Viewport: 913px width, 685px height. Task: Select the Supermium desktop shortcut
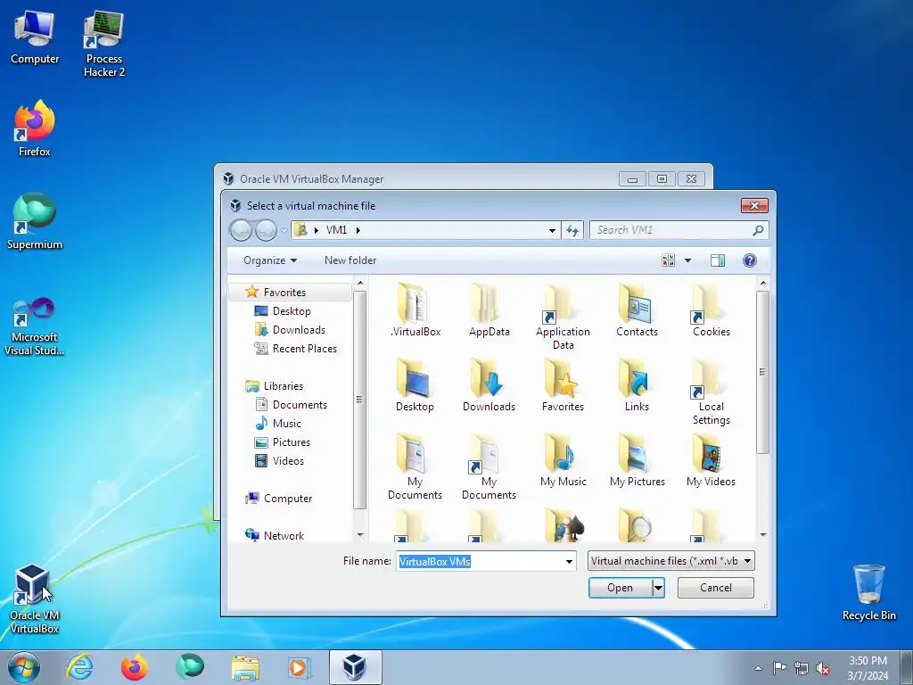pos(35,221)
